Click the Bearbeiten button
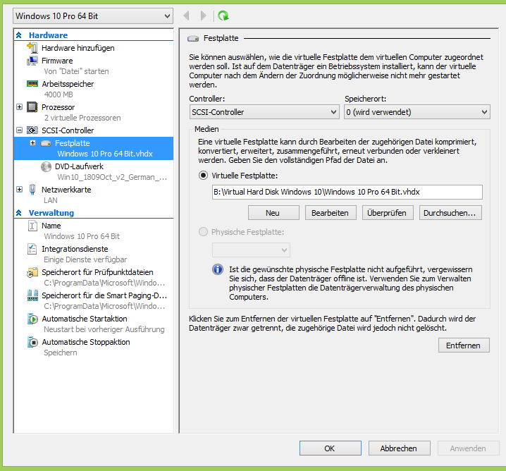The image size is (506, 471). (331, 213)
